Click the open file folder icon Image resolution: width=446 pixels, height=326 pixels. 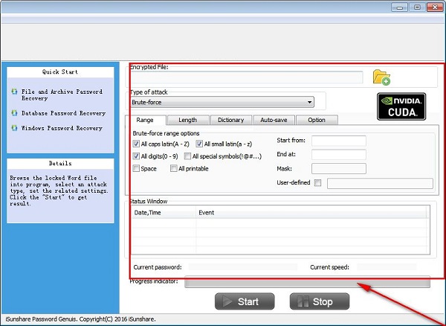(381, 77)
